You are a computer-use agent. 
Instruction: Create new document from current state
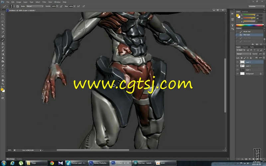[253, 44]
